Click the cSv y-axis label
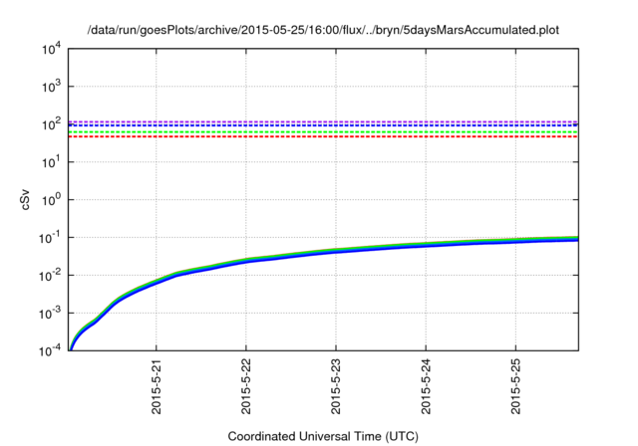This screenshot has height=446, width=638. (25, 199)
